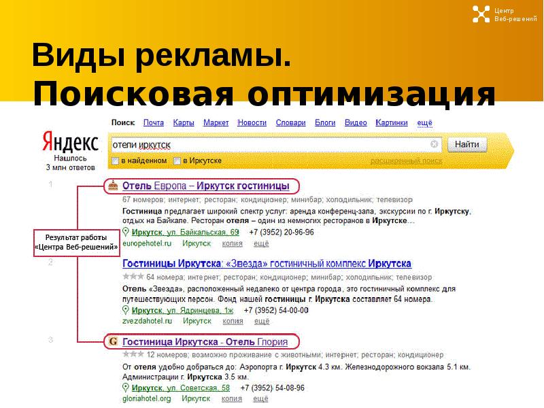The width and height of the screenshot is (544, 408).
Task: Enable the "в найденном" checkbox
Action: pos(116,161)
